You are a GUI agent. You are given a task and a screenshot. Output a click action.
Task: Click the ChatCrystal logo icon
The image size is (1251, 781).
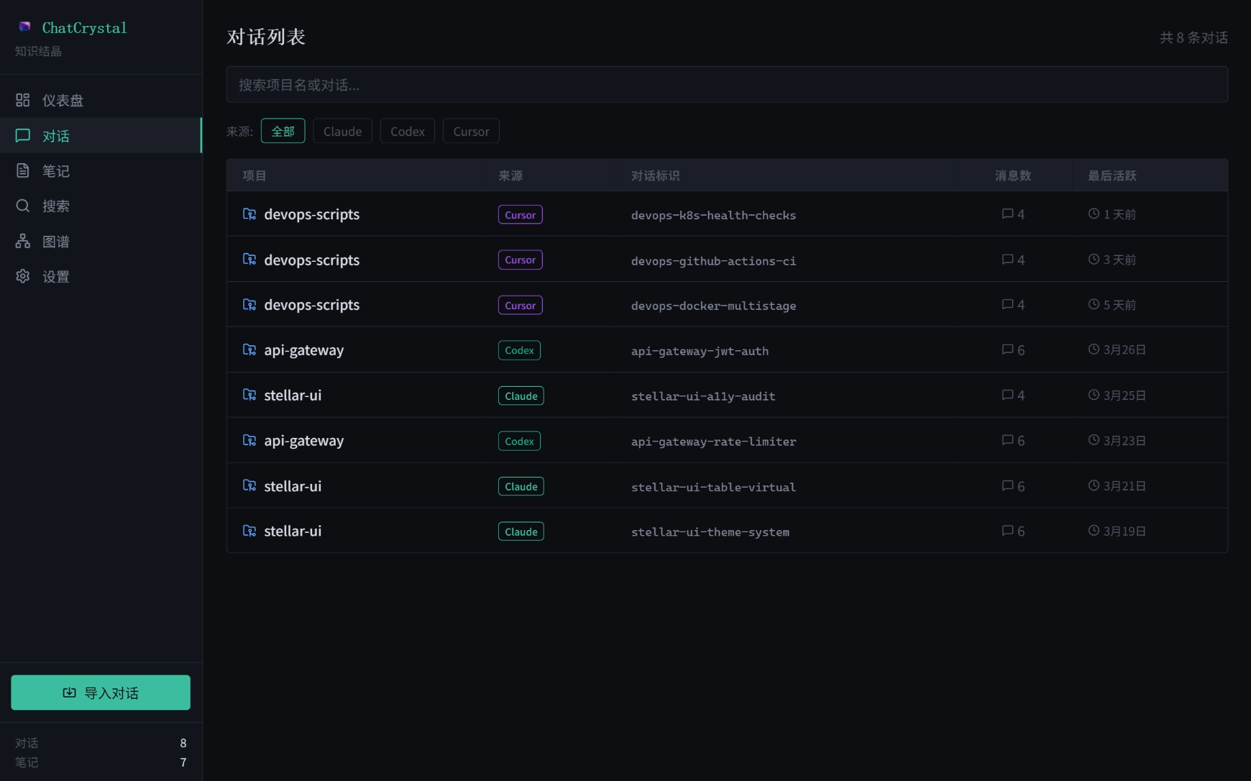point(24,27)
